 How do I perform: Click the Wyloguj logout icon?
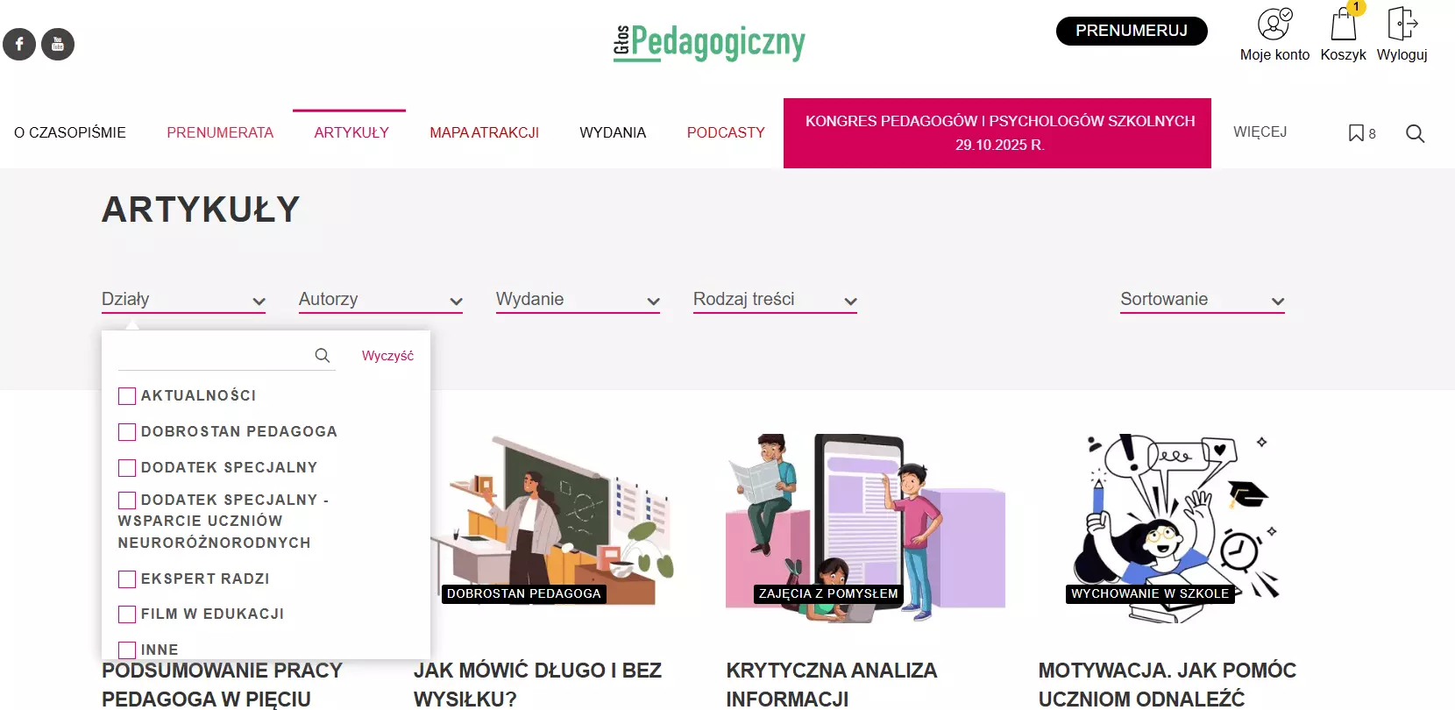click(x=1402, y=24)
